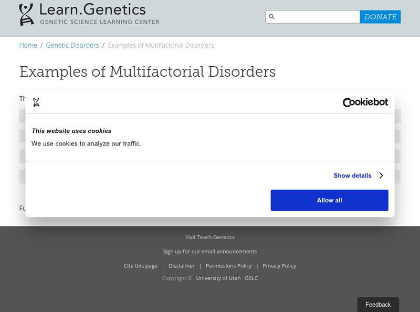
Task: Click the Cookiebot logo
Action: coord(365,102)
